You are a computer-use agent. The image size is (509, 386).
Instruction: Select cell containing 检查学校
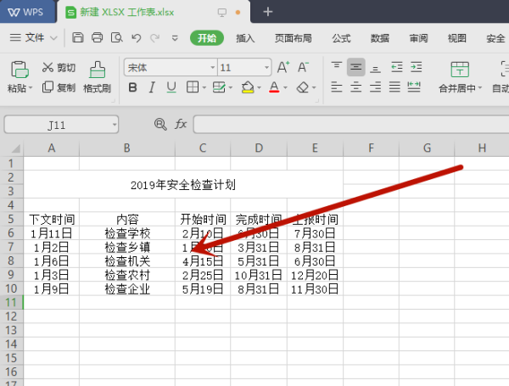coord(126,233)
